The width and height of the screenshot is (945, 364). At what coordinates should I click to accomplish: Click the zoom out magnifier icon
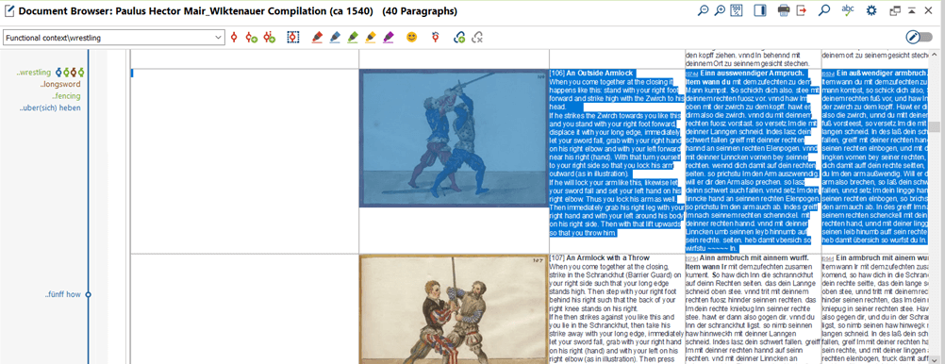point(703,10)
